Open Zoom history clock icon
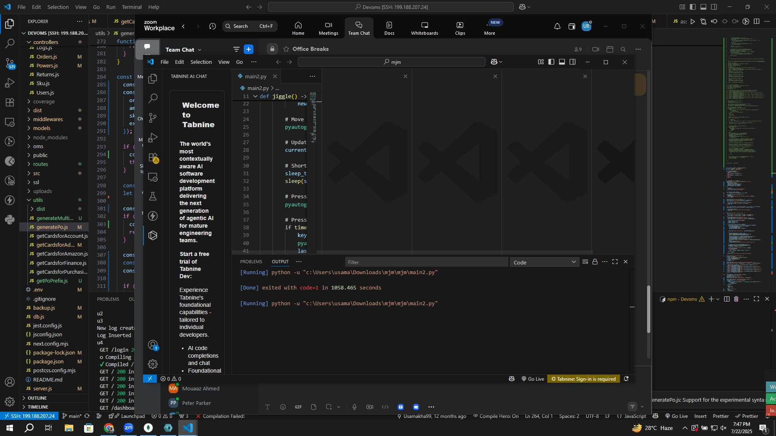The height and width of the screenshot is (436, 776). [x=213, y=26]
